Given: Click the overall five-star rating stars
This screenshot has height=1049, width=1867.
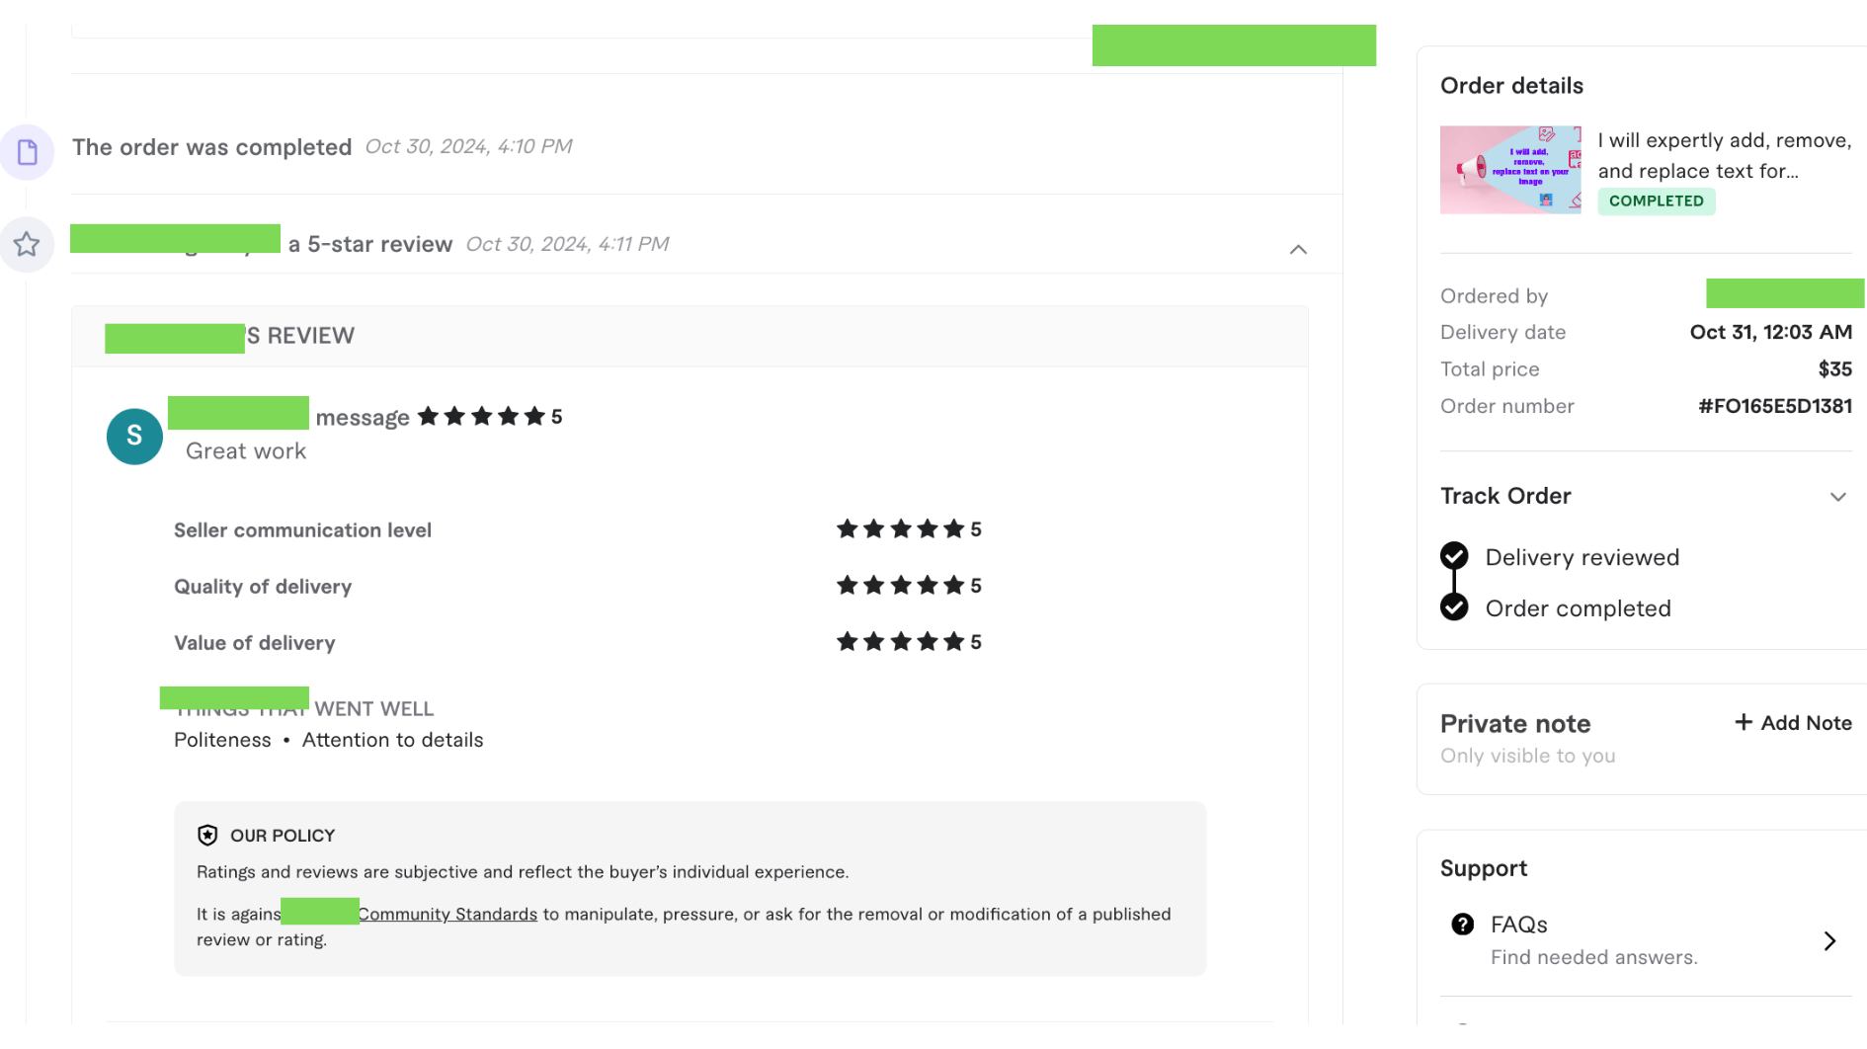Looking at the screenshot, I should 481,417.
